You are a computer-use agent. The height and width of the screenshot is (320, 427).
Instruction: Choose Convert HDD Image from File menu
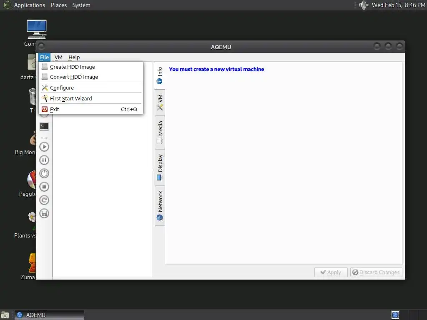[x=90, y=77]
